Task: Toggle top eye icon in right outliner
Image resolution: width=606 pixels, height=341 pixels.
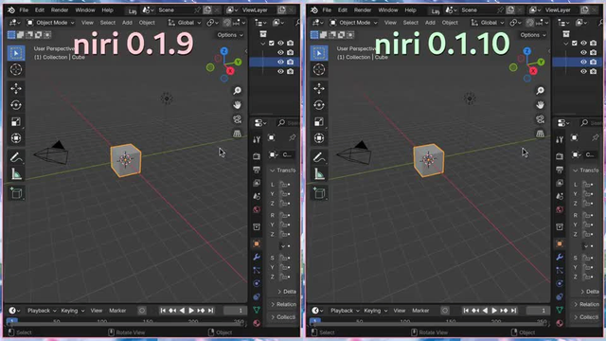Action: (x=583, y=43)
